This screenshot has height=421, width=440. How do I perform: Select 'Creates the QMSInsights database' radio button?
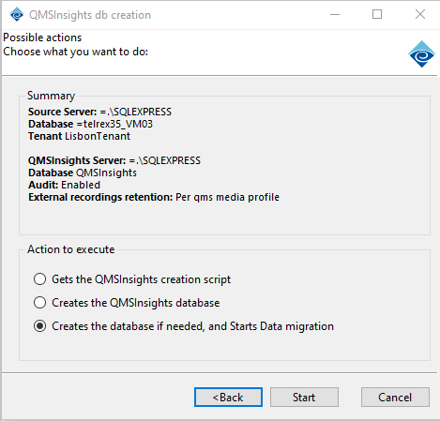[x=39, y=303]
